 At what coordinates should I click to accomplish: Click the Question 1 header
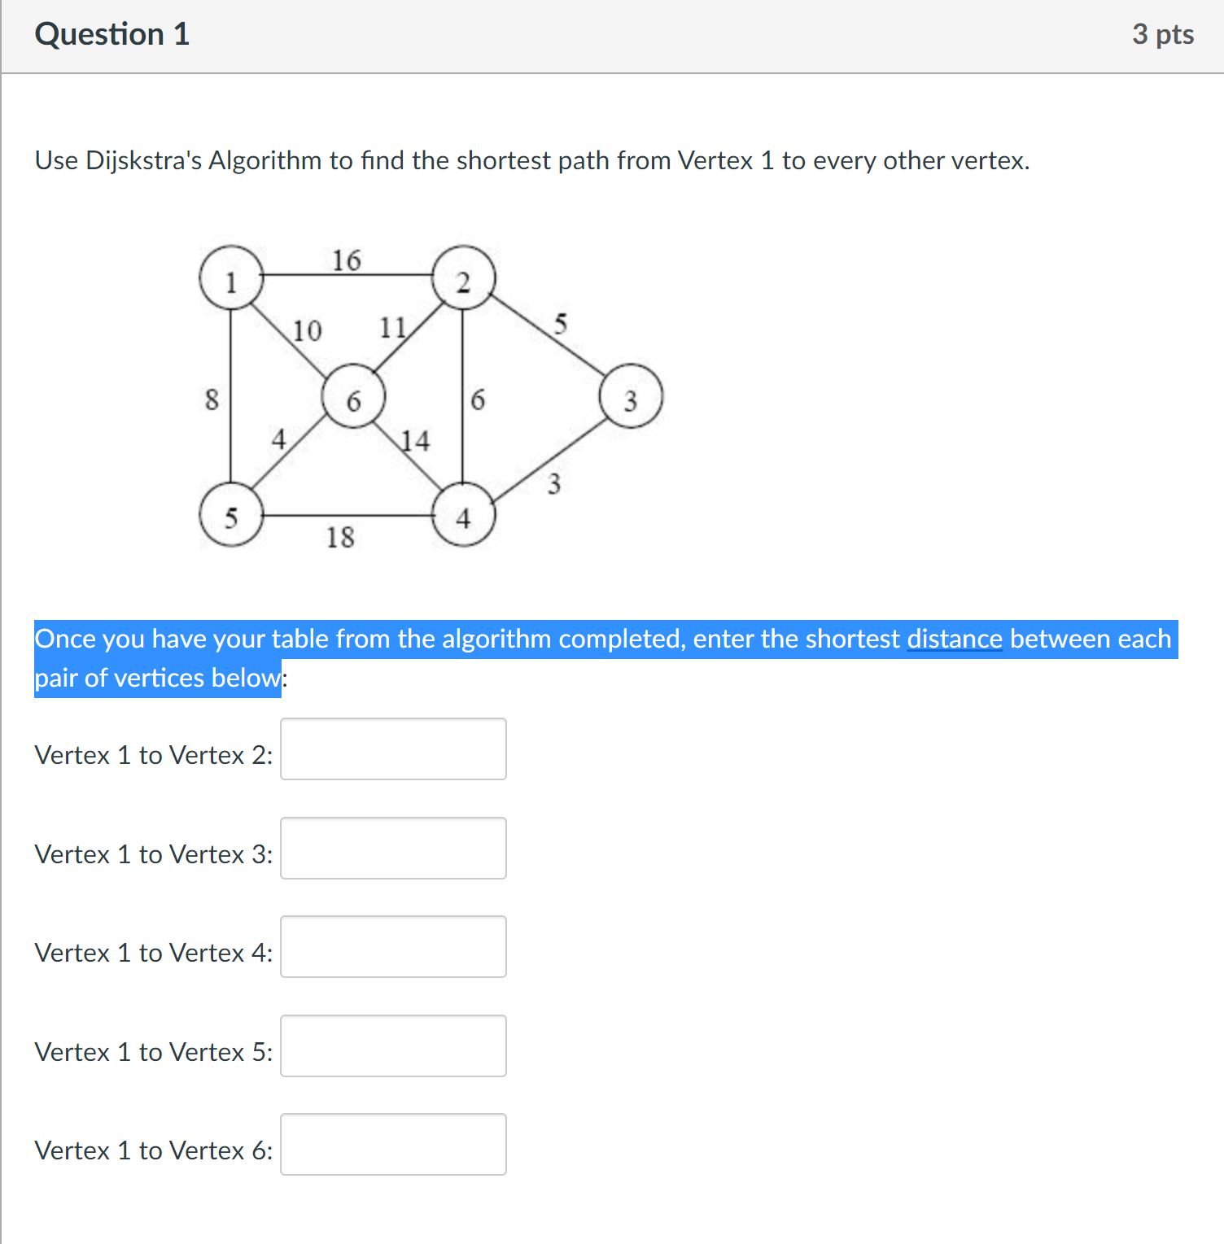click(113, 33)
